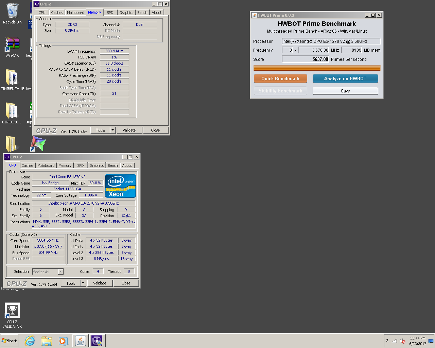
Task: Open the Socket #1 selection dropdown
Action: click(48, 272)
